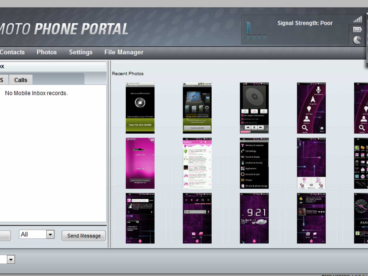Open the Settings menu item

tap(81, 52)
